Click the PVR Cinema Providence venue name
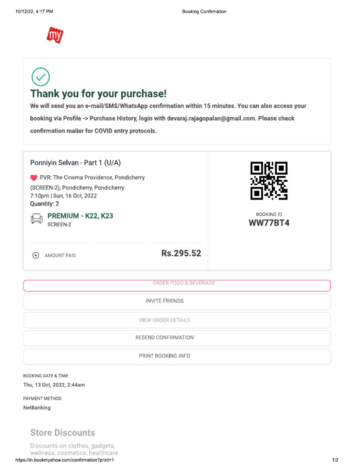The image size is (353, 471). (92, 178)
